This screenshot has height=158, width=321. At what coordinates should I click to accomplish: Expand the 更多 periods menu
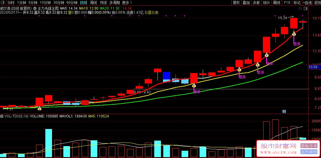point(127,3)
